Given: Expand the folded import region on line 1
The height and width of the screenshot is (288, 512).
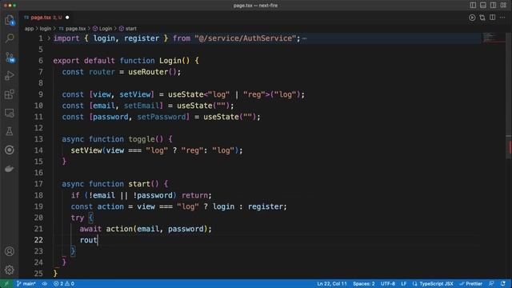Looking at the screenshot, I should (x=49, y=38).
